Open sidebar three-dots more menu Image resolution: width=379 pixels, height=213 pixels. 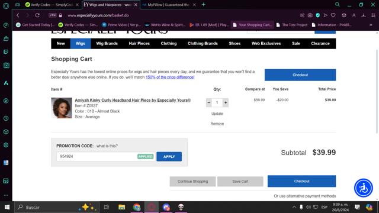6,195
